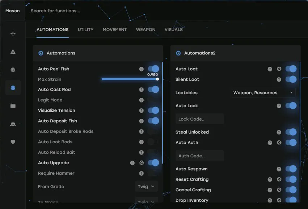The width and height of the screenshot is (308, 209).
Task: Disable the Auto Cast Rod toggle
Action: pos(153,90)
